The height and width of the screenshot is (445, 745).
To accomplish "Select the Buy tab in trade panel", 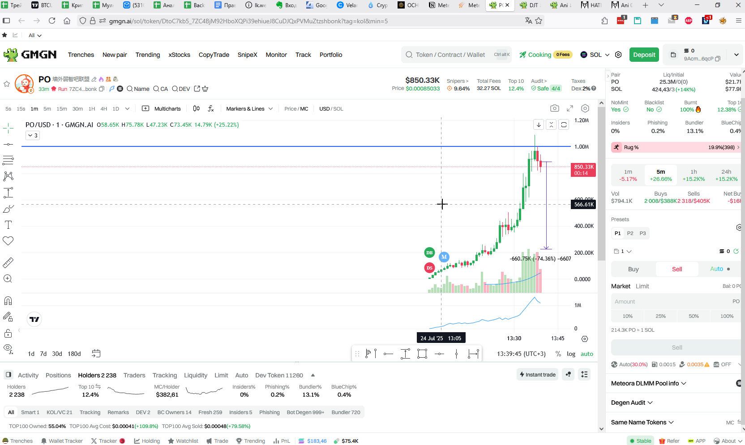I will pos(633,269).
